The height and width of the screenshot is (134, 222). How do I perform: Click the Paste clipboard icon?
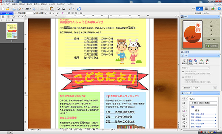[x=52, y=9]
